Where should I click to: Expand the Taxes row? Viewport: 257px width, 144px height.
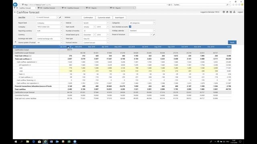click(x=18, y=74)
